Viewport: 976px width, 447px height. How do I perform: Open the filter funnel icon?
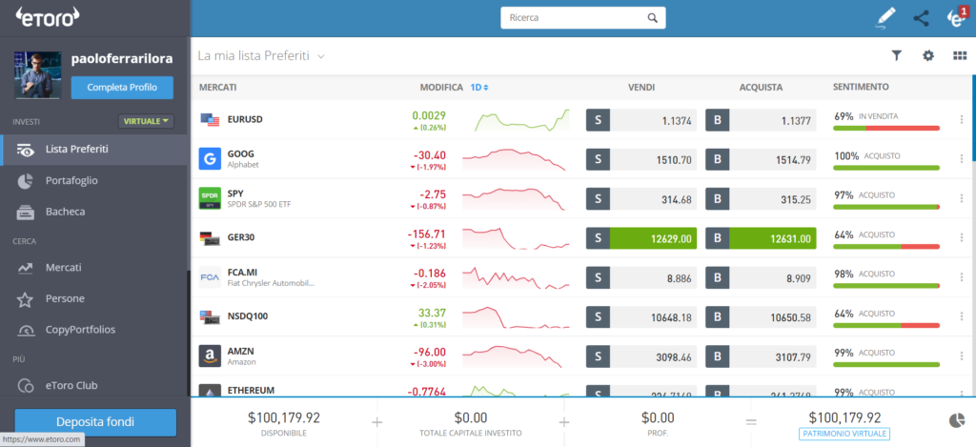click(896, 55)
